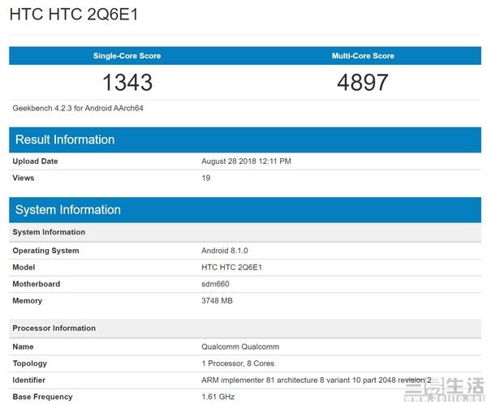The height and width of the screenshot is (404, 487).
Task: Click the Views count value 19
Action: point(206,178)
